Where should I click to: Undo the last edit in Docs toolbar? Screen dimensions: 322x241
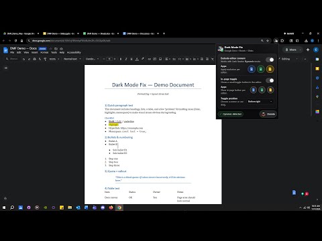pos(23,59)
